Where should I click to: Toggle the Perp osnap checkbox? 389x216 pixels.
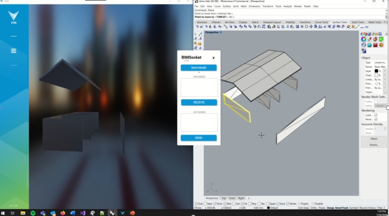click(x=250, y=203)
